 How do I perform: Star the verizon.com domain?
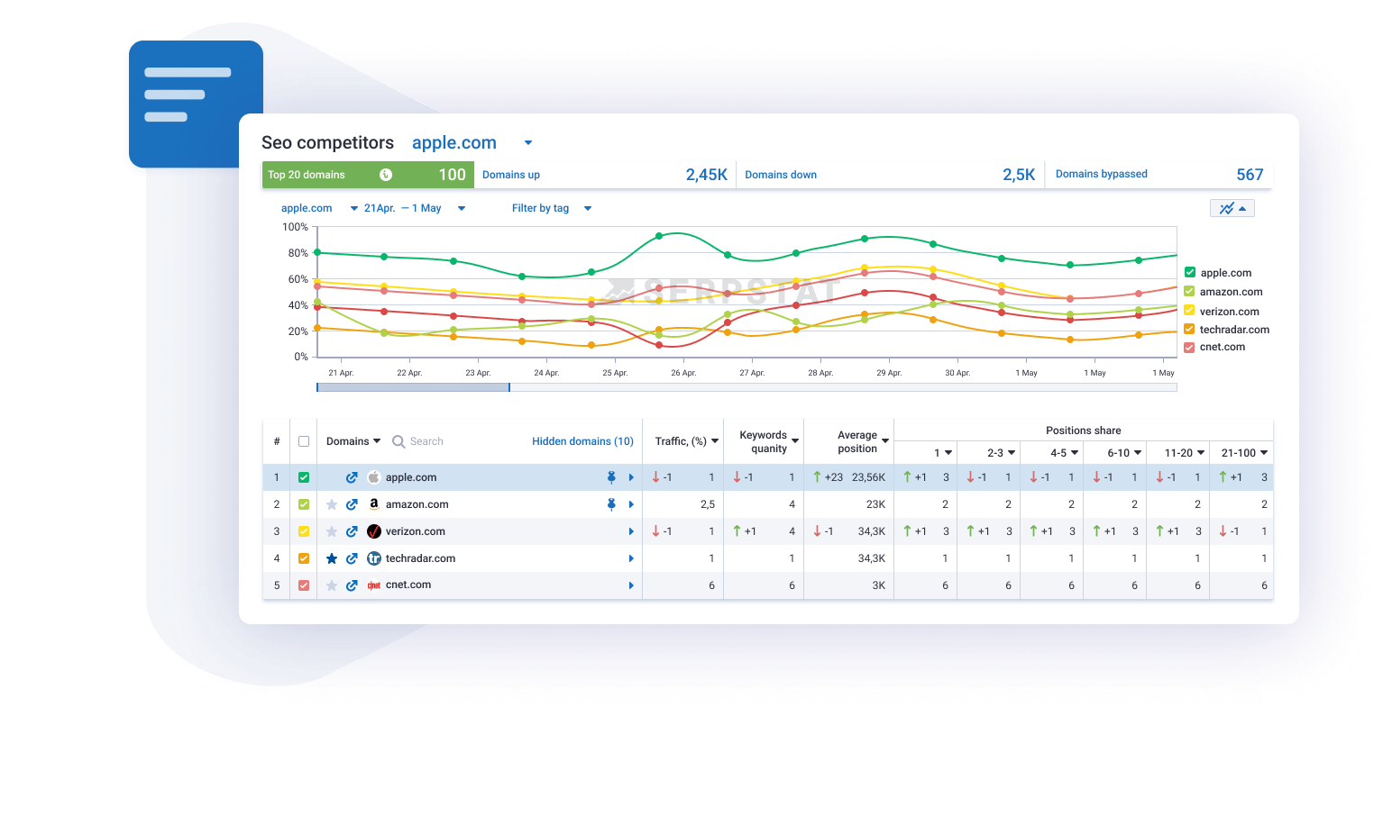pyautogui.click(x=332, y=531)
